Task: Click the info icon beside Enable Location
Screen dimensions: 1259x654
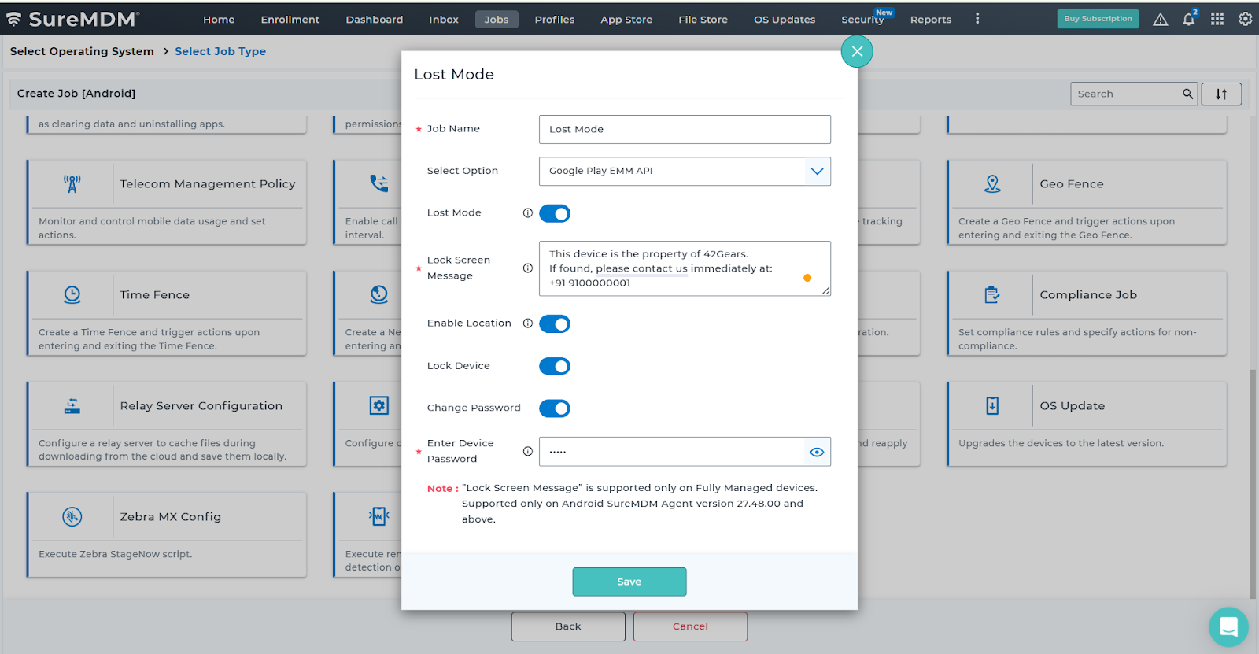Action: click(528, 323)
